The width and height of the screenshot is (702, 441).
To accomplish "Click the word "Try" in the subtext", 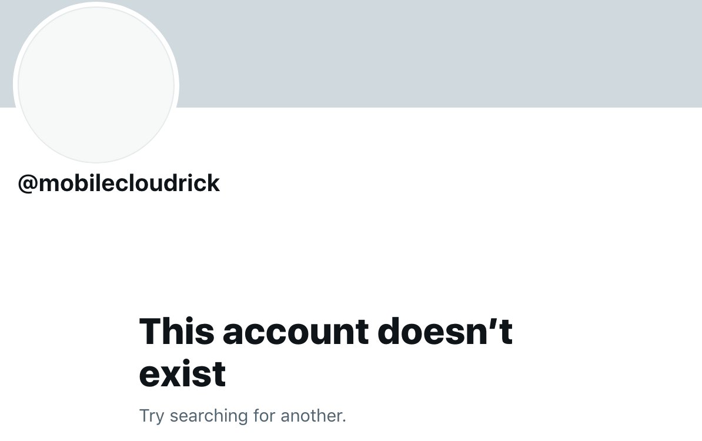I will [151, 416].
